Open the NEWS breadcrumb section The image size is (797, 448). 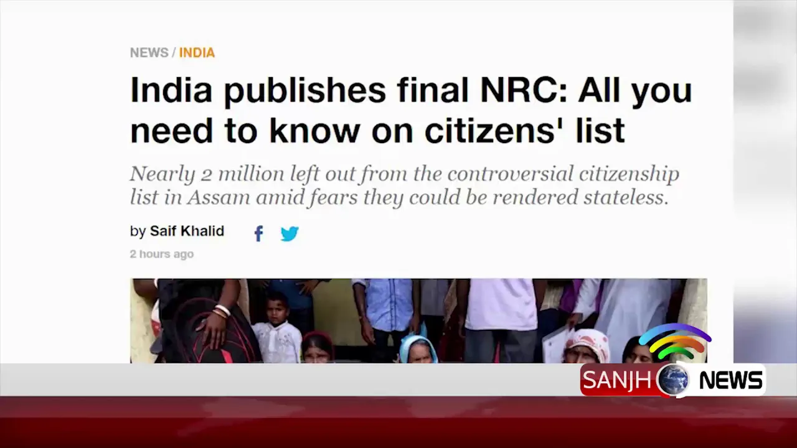[149, 53]
